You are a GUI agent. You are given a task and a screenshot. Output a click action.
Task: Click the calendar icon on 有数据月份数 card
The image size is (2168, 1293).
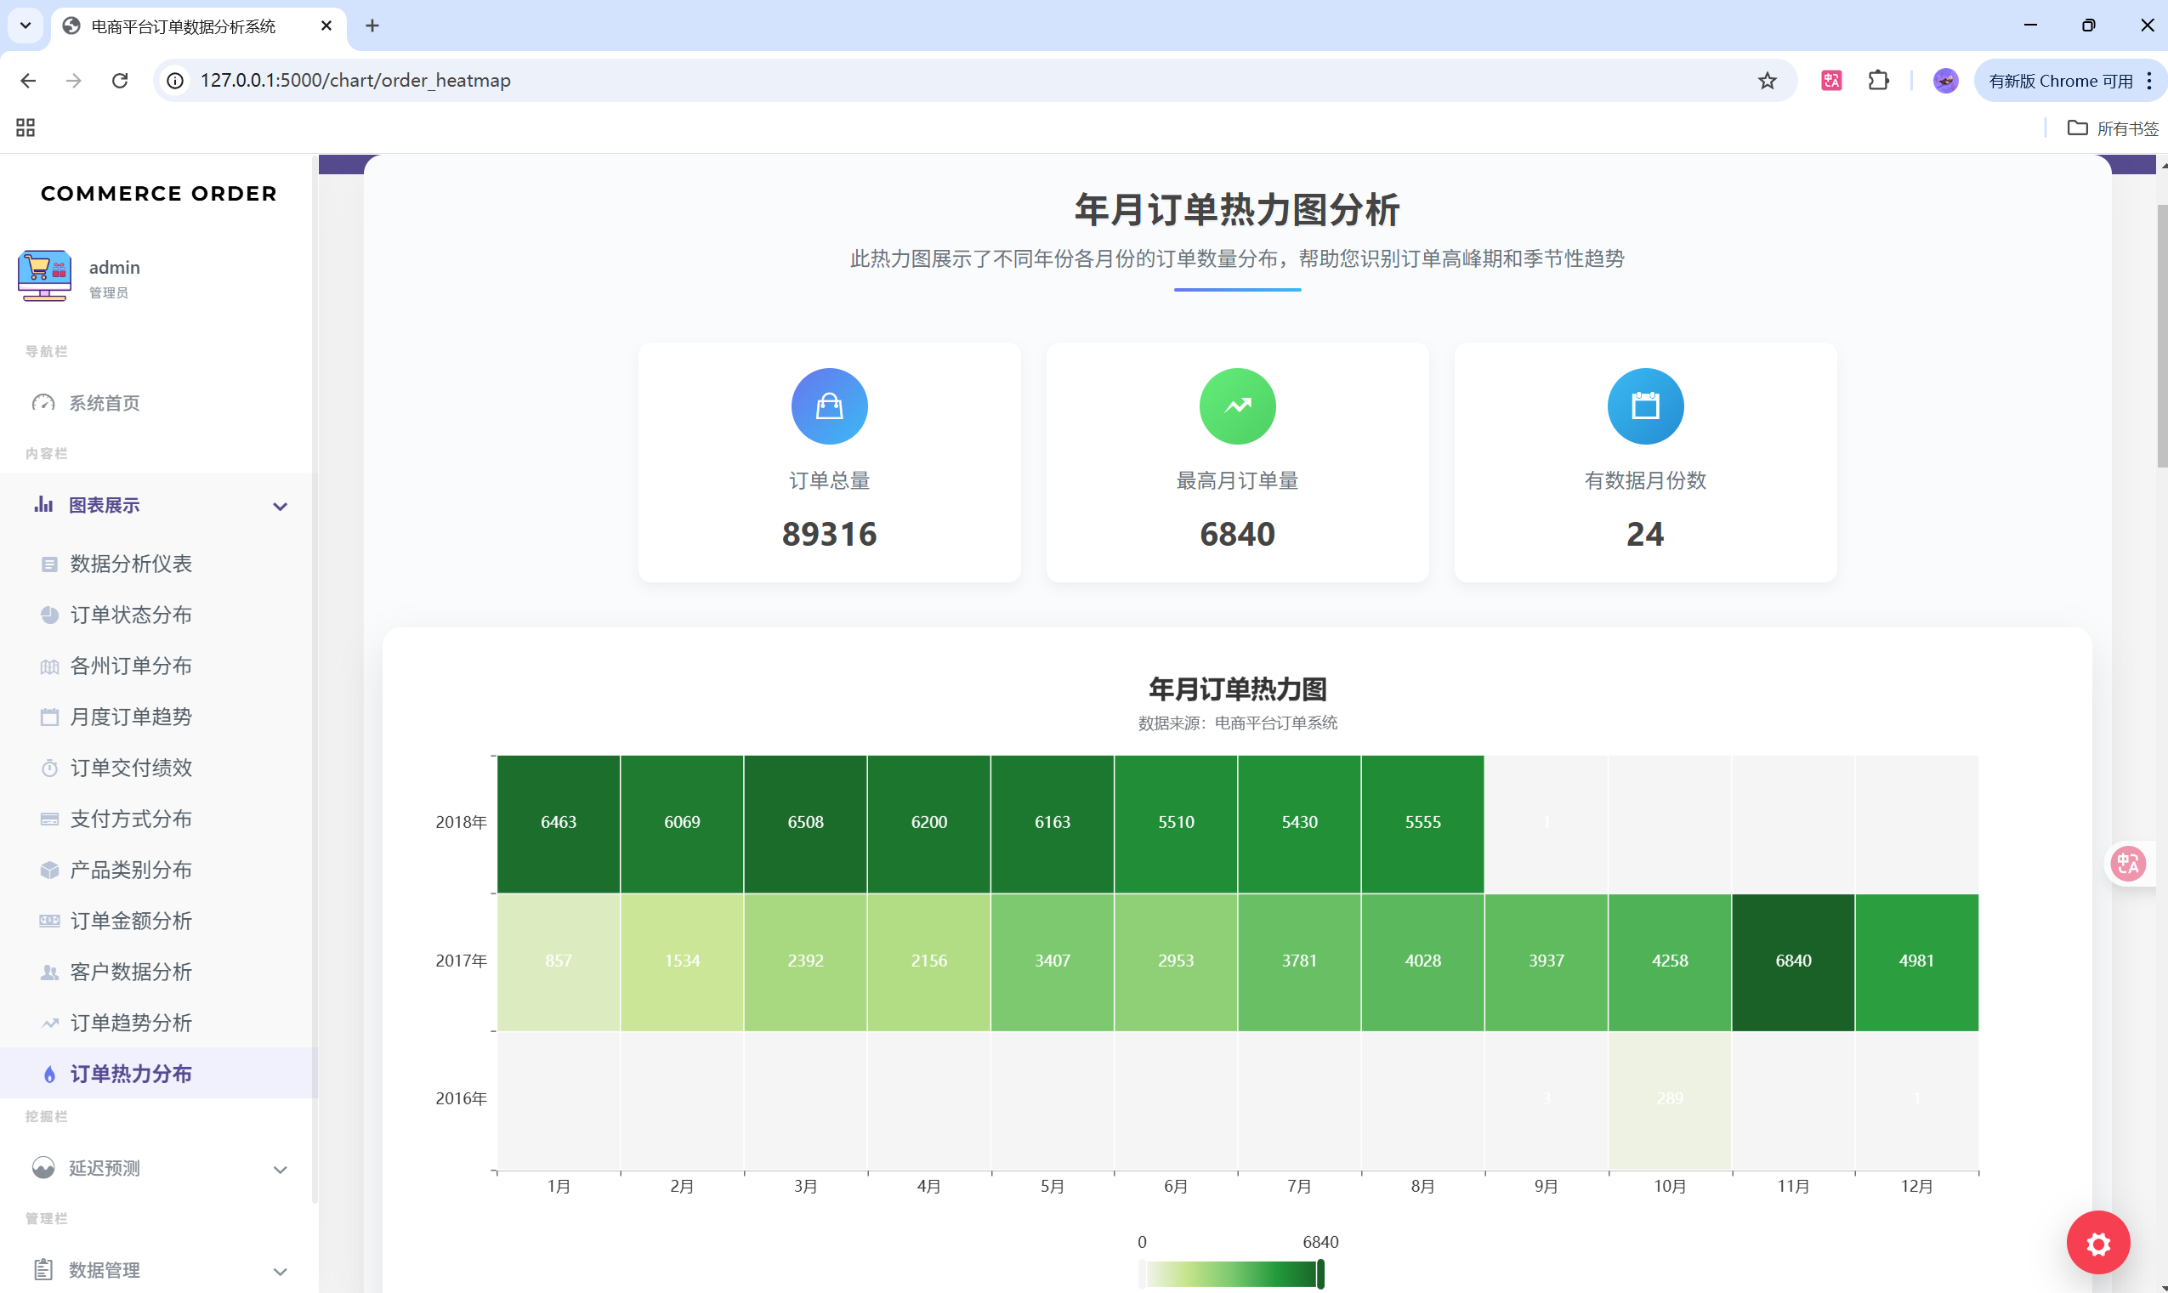pos(1644,406)
